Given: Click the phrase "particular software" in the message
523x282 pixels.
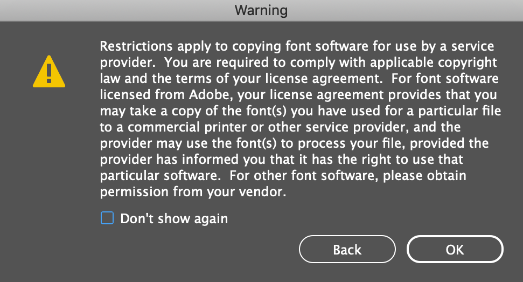Looking at the screenshot, I should point(159,176).
